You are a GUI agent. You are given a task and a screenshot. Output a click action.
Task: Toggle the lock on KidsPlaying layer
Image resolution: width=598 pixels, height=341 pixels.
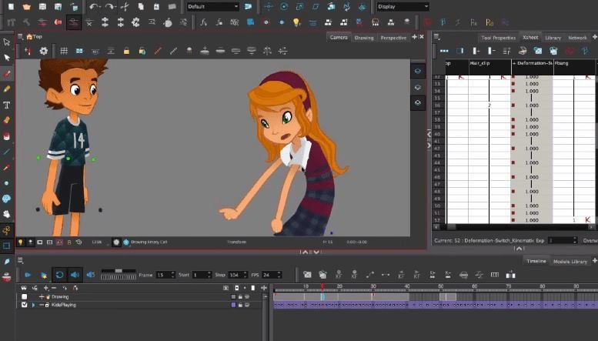tap(240, 305)
